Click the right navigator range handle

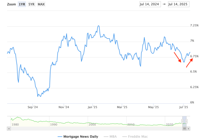click(x=186, y=121)
